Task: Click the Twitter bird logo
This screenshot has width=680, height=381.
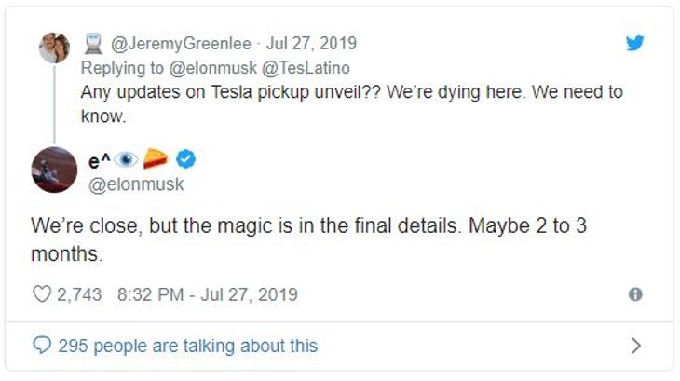Action: point(635,43)
